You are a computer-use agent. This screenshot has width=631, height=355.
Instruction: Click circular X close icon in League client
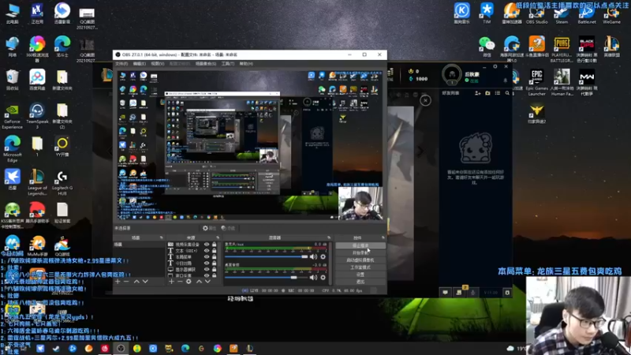coord(425,100)
